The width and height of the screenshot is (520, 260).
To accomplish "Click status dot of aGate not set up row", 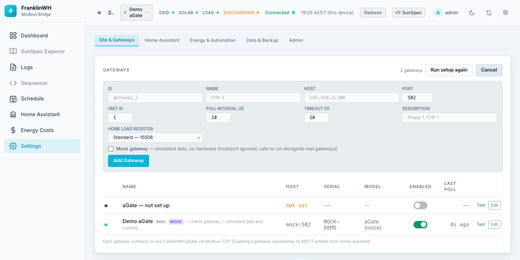I will click(x=106, y=206).
